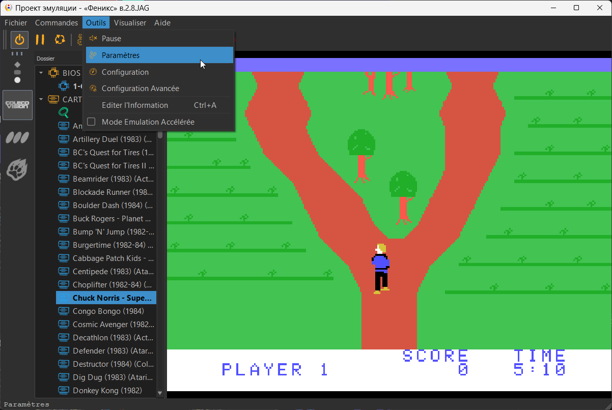Click the gear icon next to Paramètres
The image size is (612, 410).
(93, 55)
